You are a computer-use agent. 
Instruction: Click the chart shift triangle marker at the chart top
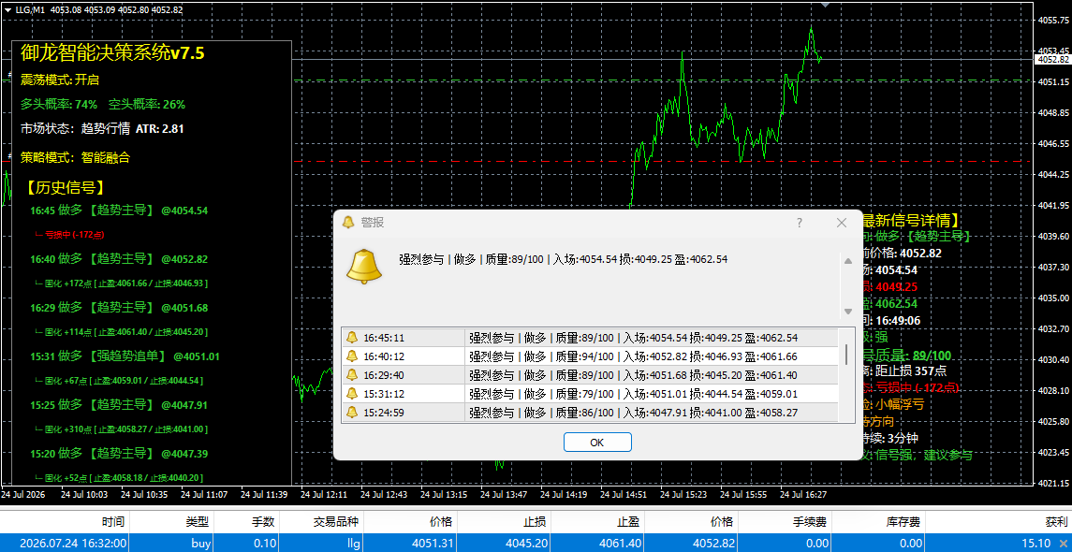pyautogui.click(x=826, y=4)
